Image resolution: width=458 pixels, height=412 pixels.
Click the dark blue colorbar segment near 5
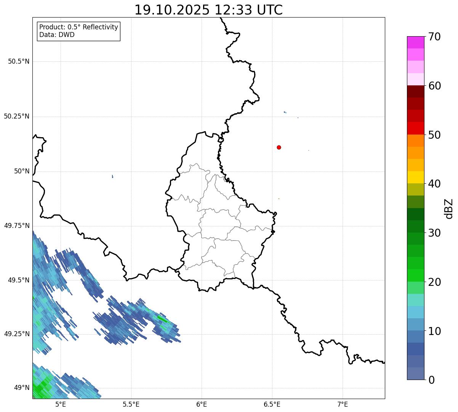pyautogui.click(x=415, y=349)
